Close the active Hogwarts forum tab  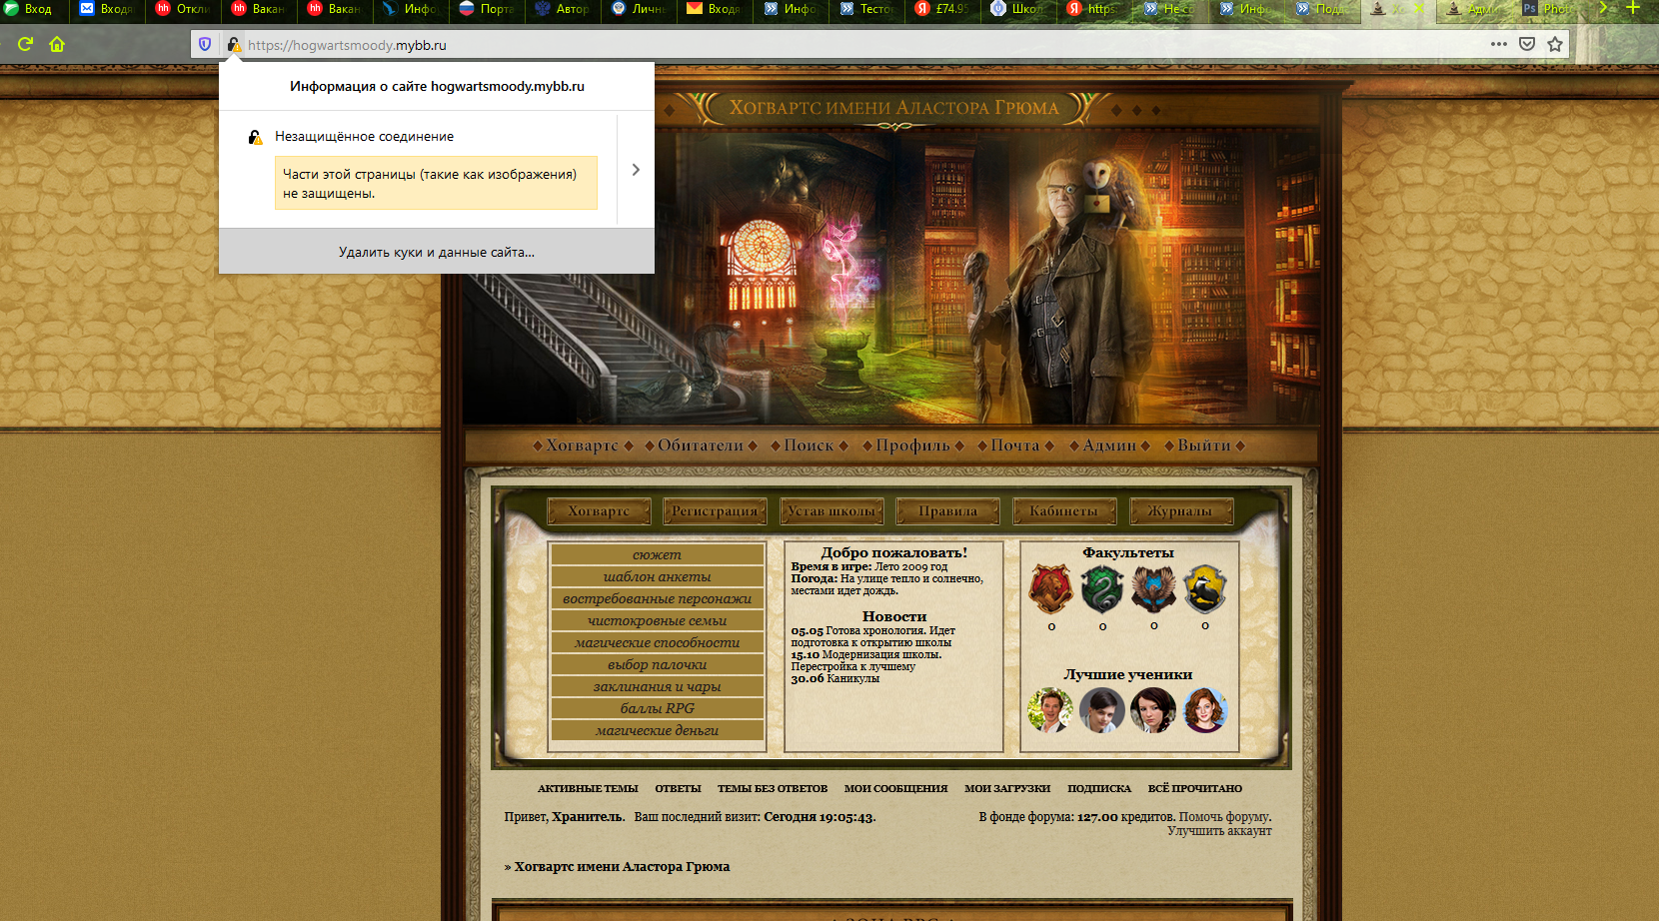click(1418, 9)
